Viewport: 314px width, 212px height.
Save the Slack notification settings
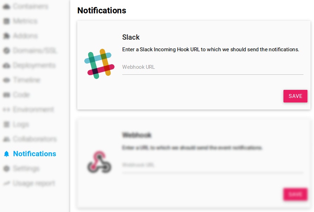295,96
